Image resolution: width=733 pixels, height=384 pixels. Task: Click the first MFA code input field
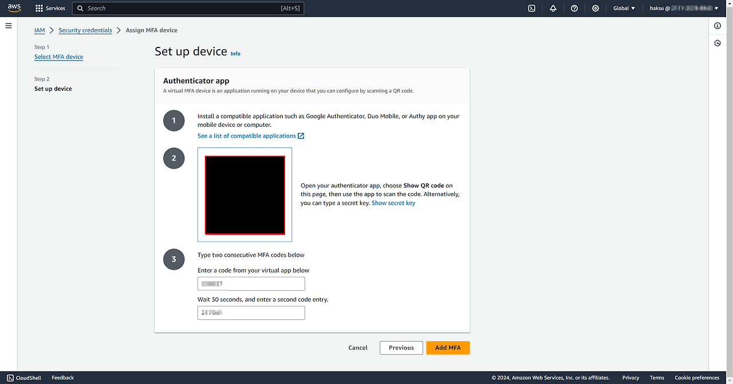pos(251,284)
